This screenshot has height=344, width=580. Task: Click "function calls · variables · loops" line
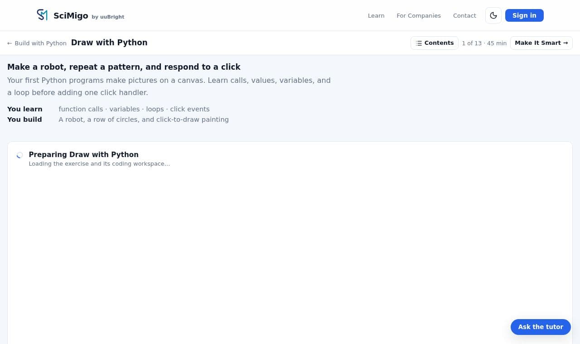134,109
